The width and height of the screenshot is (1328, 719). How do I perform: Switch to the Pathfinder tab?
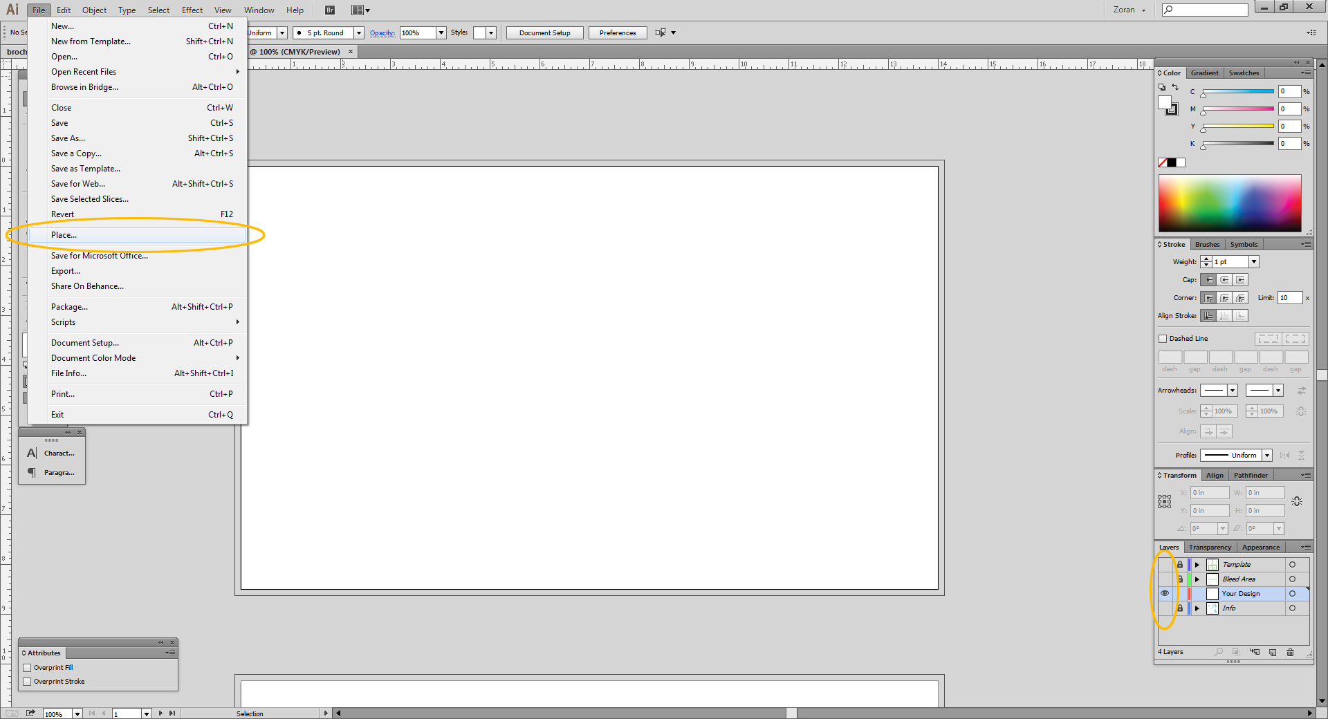coord(1251,475)
